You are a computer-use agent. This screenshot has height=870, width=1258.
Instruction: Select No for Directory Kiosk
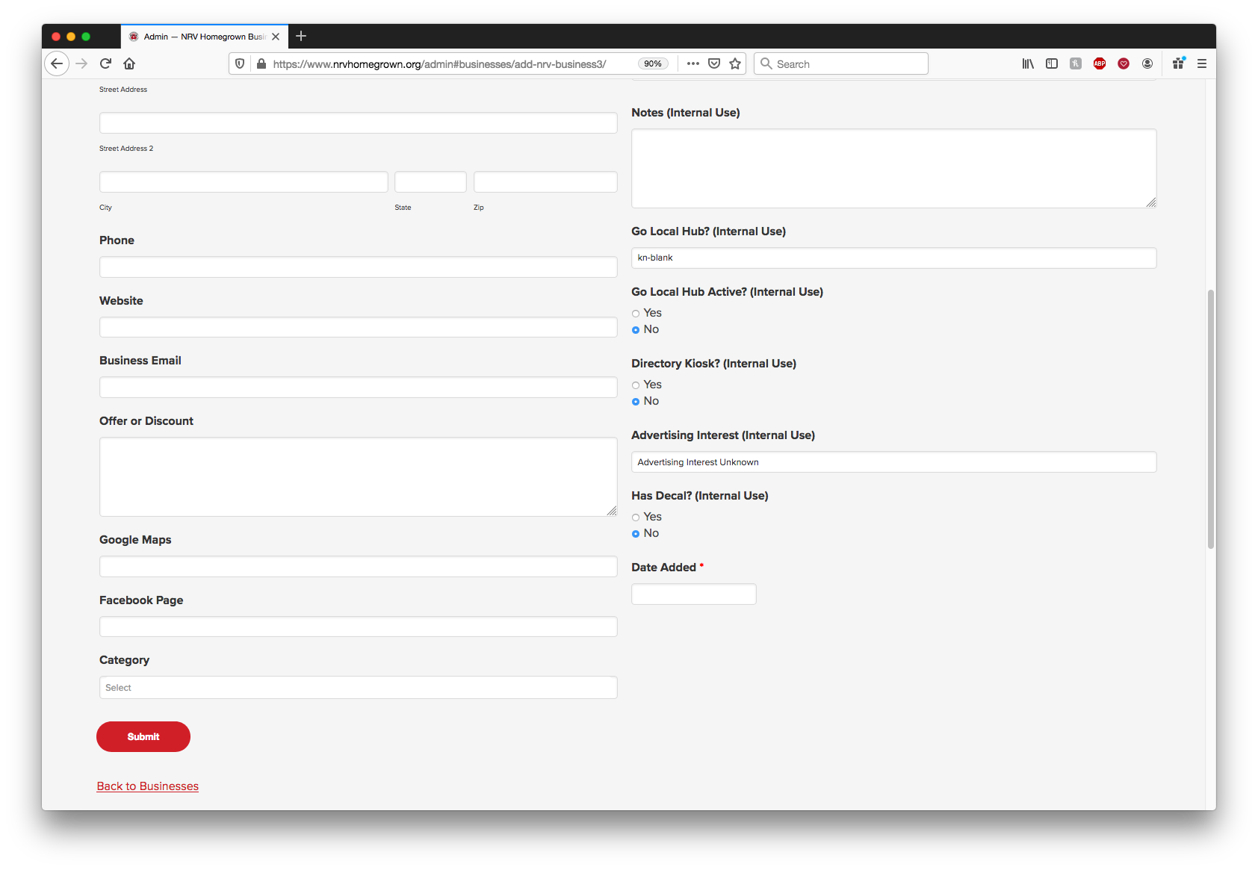[x=636, y=402]
